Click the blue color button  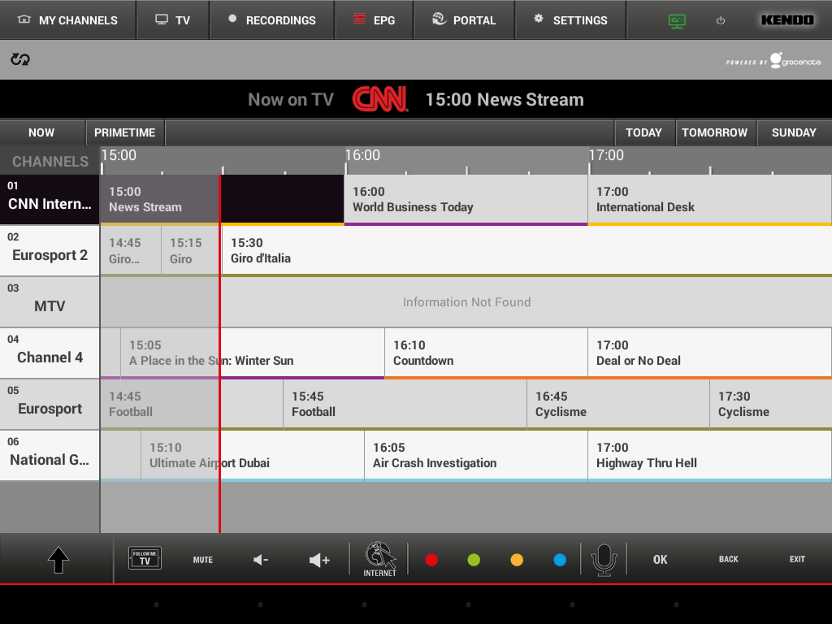click(560, 560)
